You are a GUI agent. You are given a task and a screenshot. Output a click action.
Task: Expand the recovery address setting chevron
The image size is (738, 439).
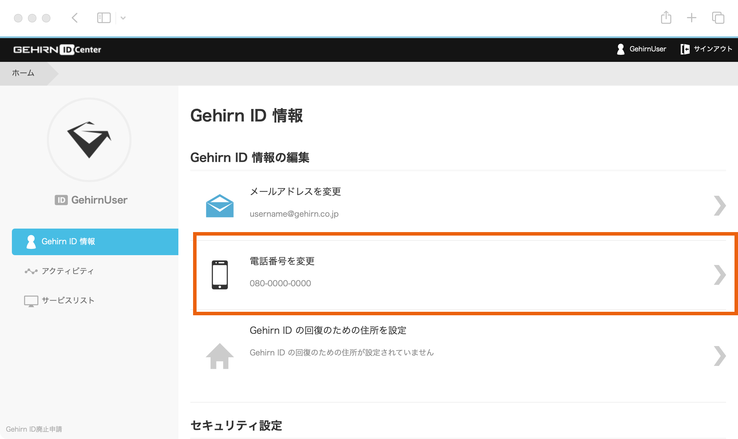point(719,356)
